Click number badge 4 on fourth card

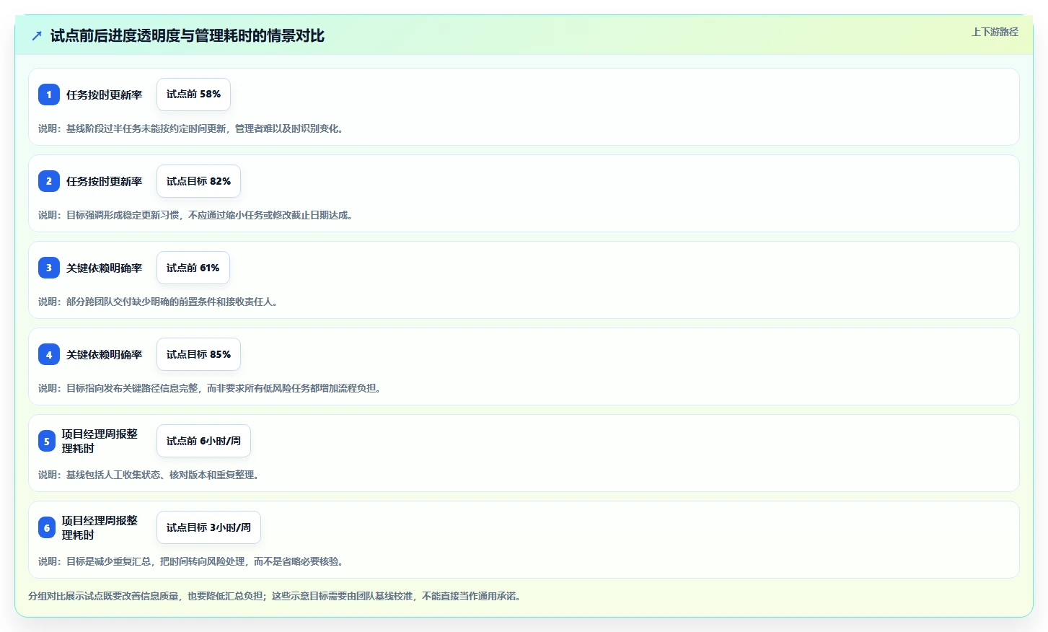pos(49,354)
